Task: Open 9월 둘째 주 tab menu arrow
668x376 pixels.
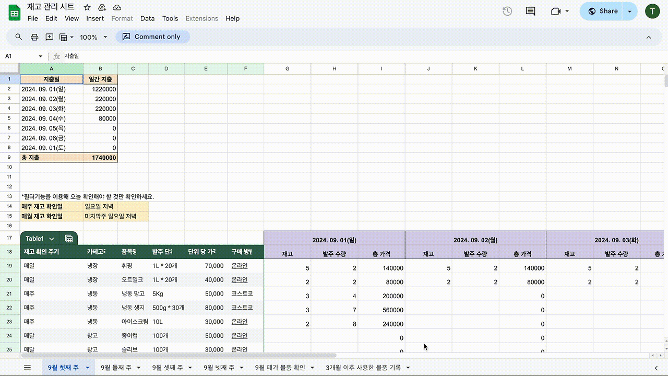Action: click(139, 368)
